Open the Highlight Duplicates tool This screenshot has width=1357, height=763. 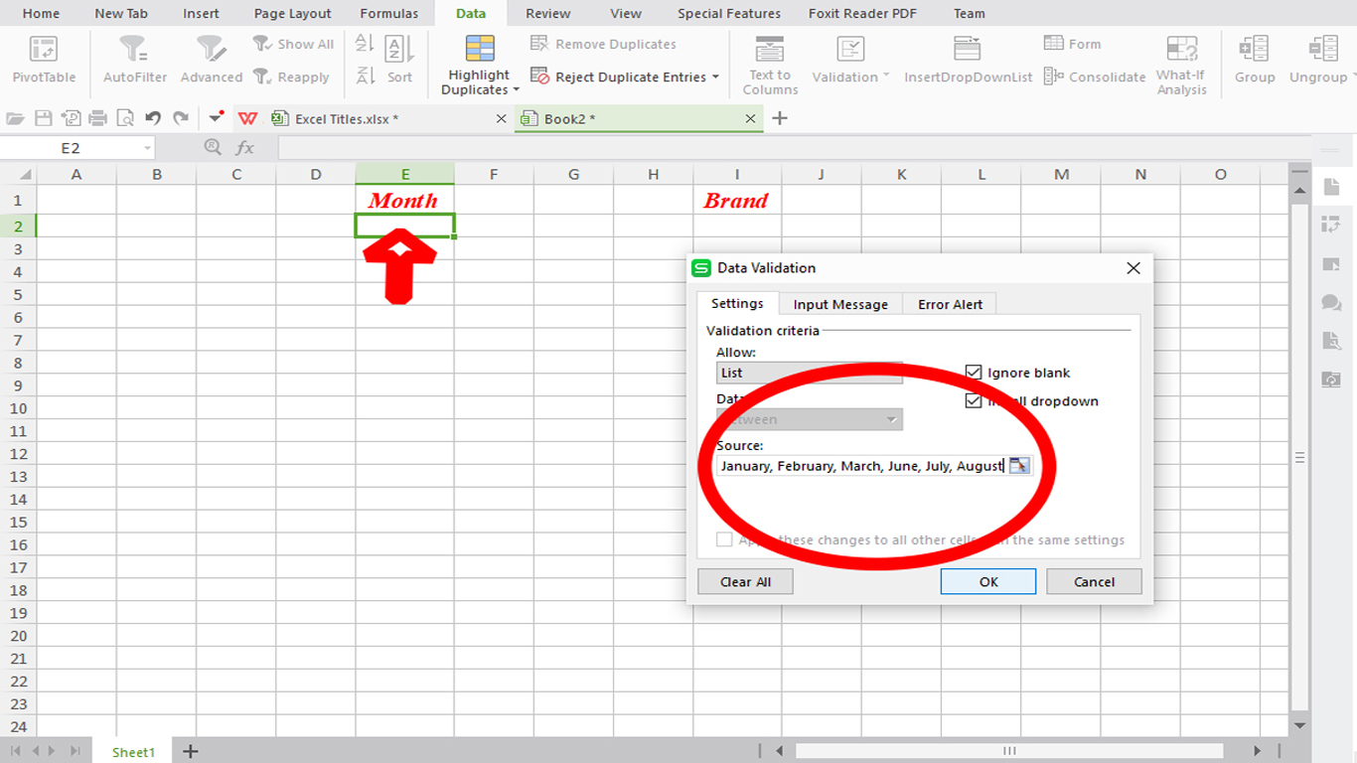[478, 60]
